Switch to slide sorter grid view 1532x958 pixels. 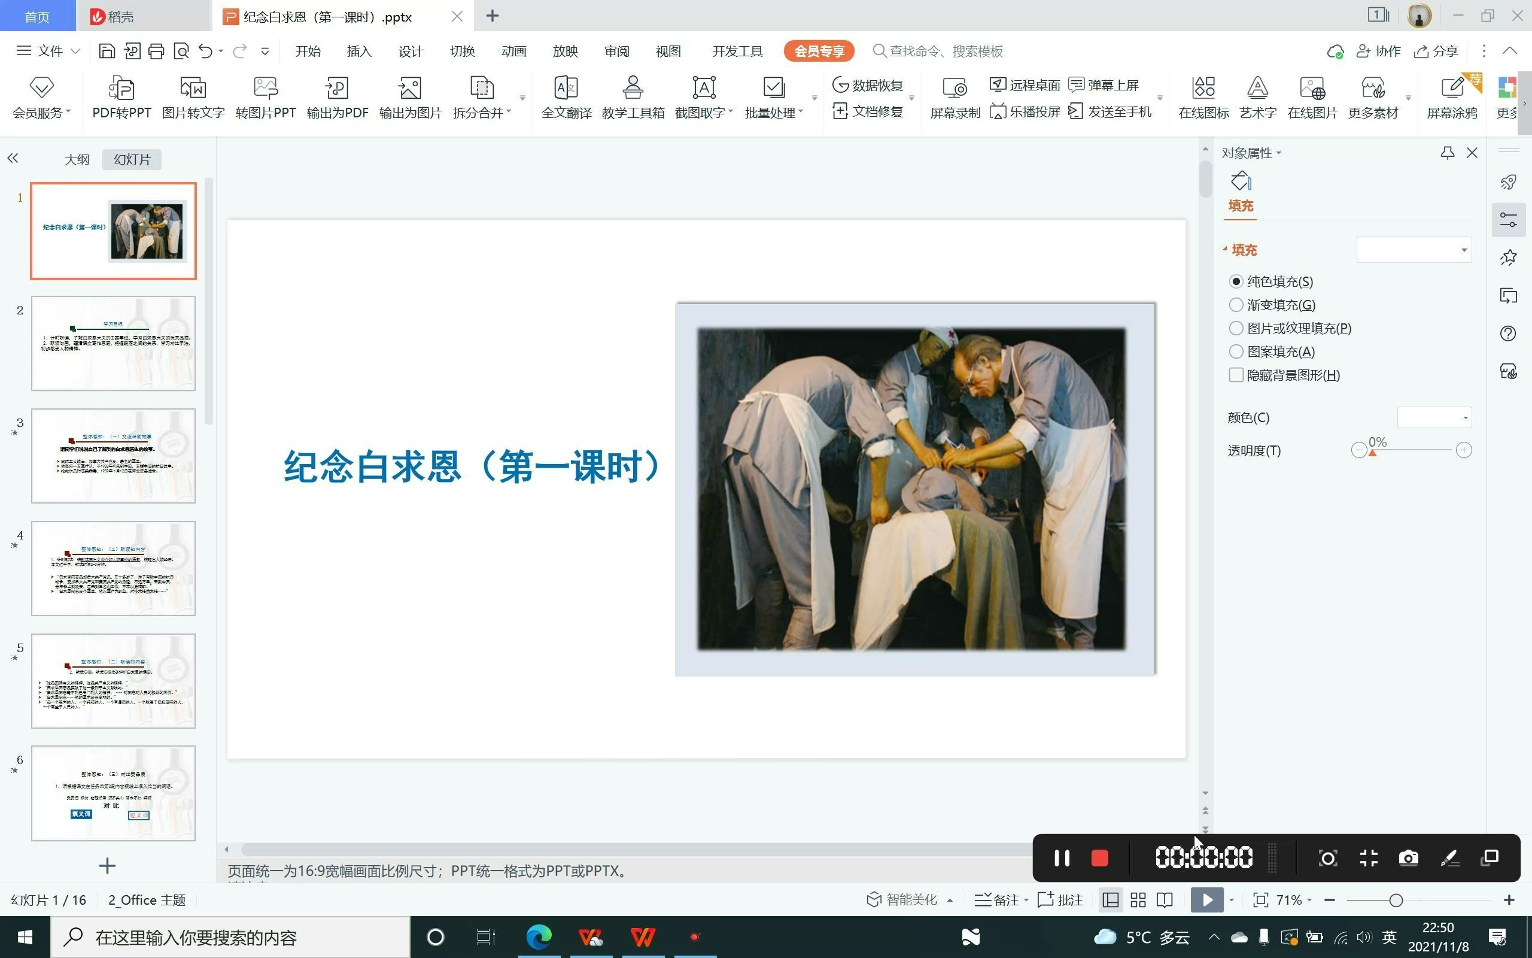coord(1138,900)
